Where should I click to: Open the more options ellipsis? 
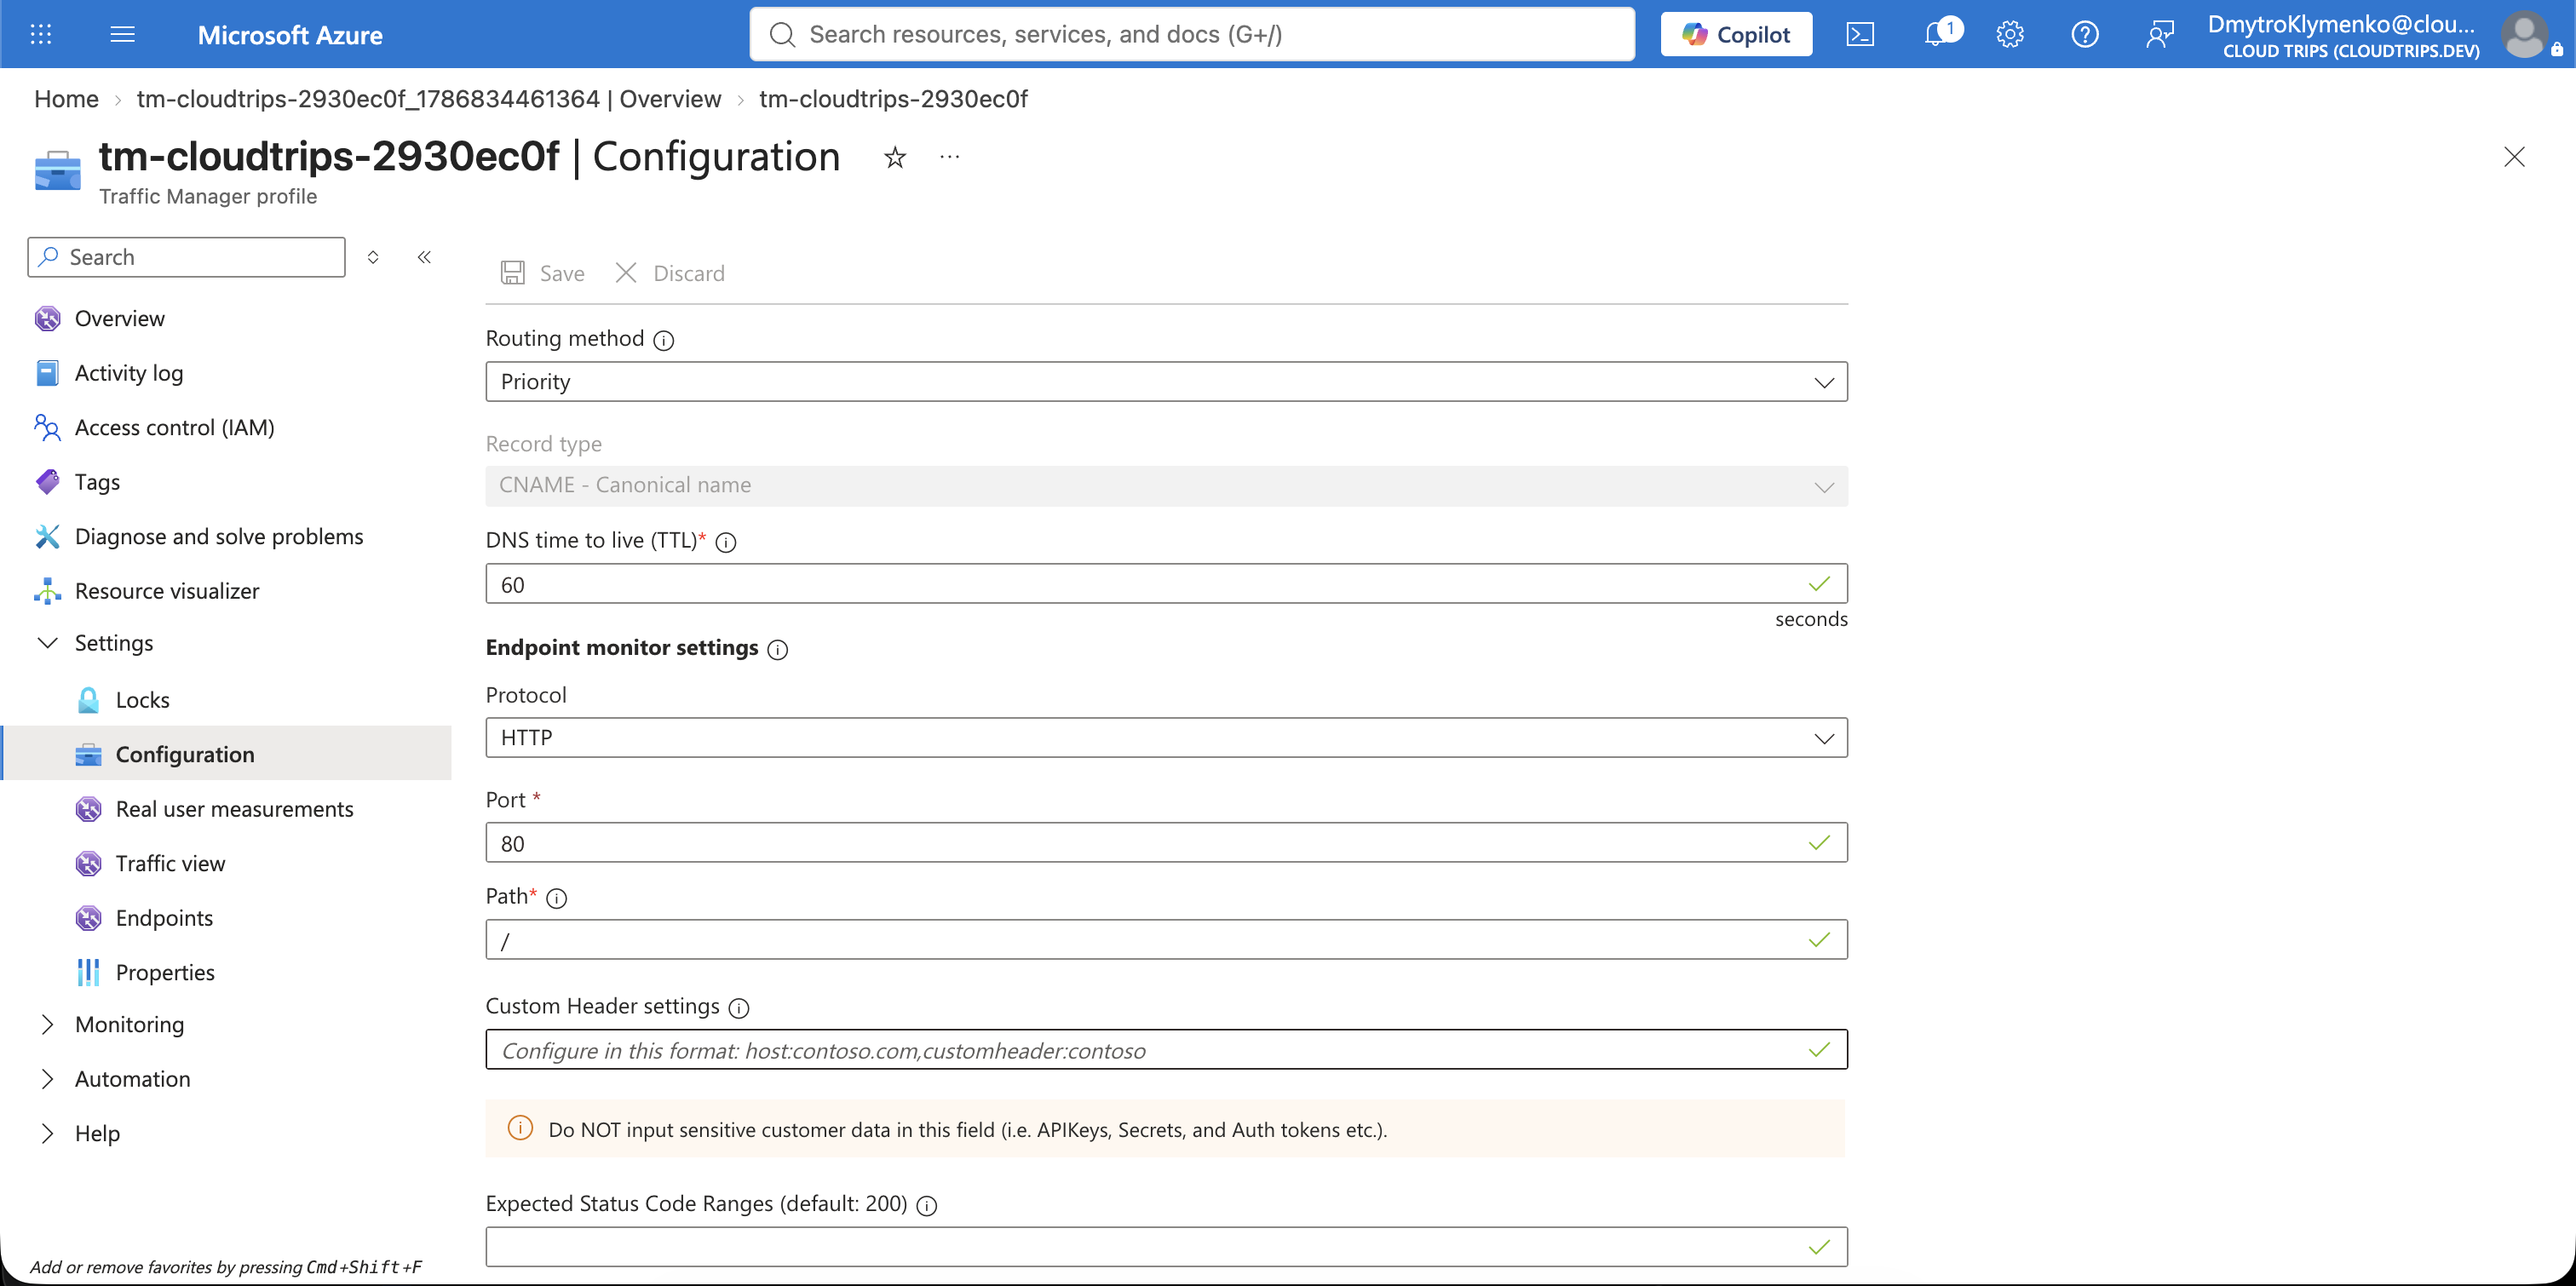coord(950,157)
